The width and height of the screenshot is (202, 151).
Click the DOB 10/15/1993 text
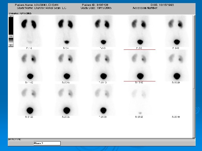point(162,5)
